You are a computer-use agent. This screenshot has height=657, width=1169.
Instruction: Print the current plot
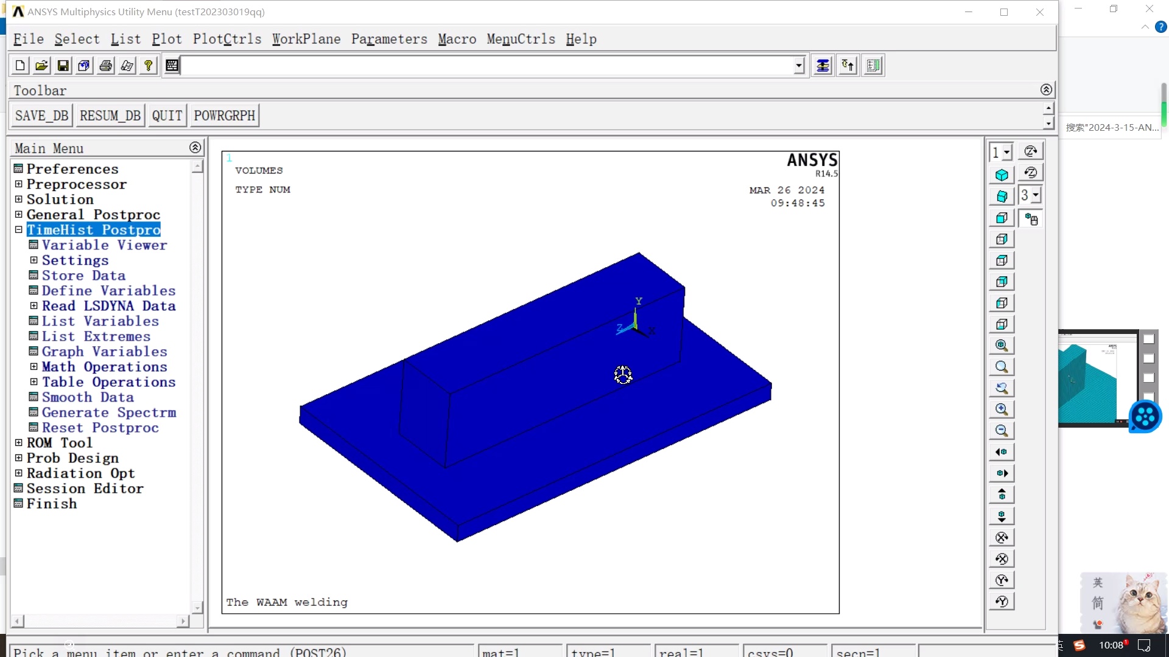coord(105,65)
